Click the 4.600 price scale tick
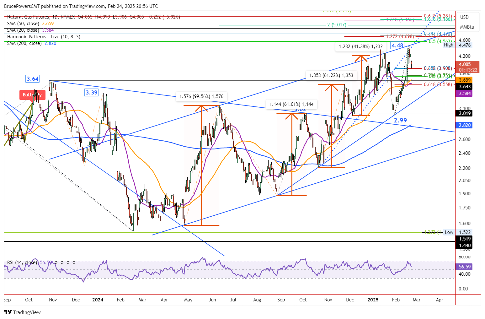The height and width of the screenshot is (319, 485). (x=465, y=40)
